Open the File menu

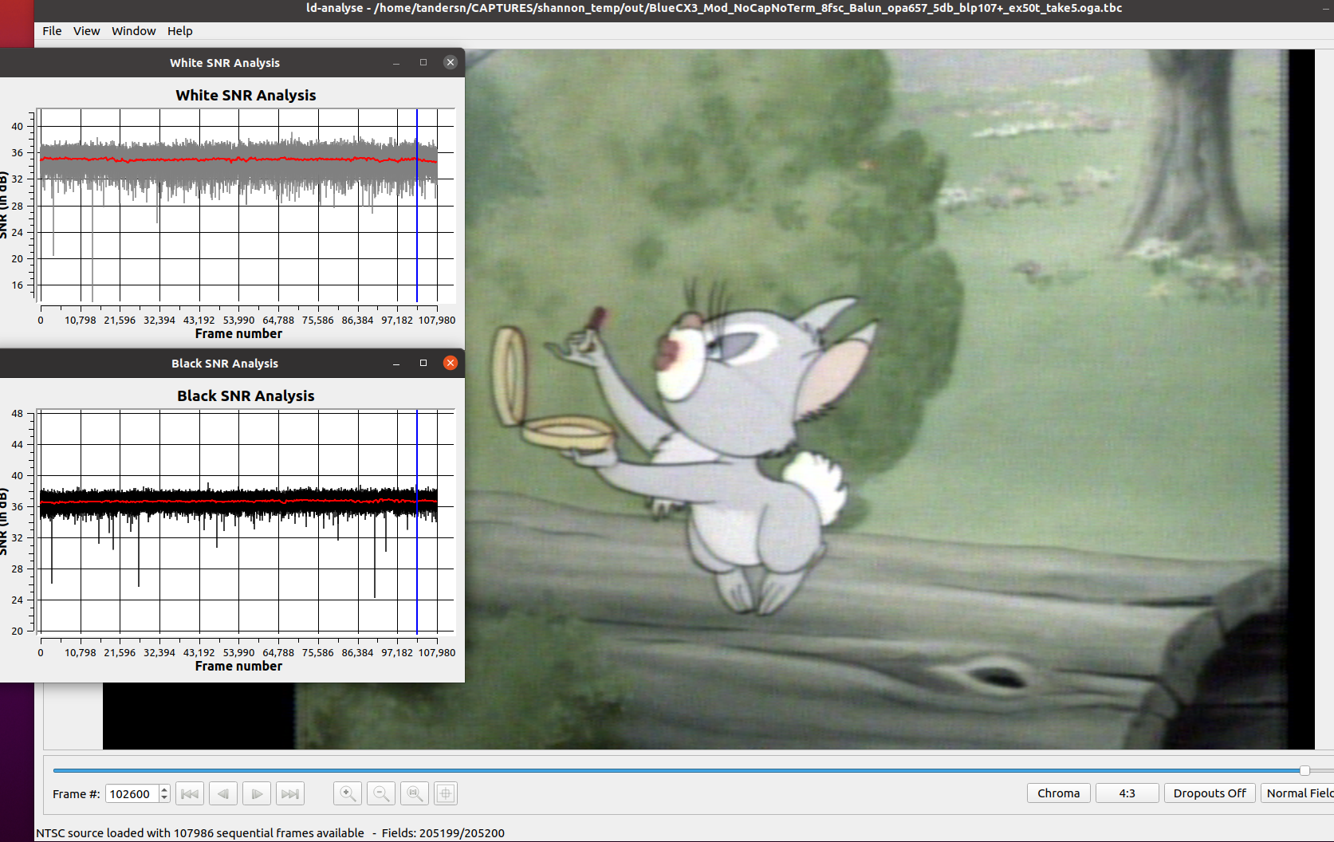tap(52, 31)
